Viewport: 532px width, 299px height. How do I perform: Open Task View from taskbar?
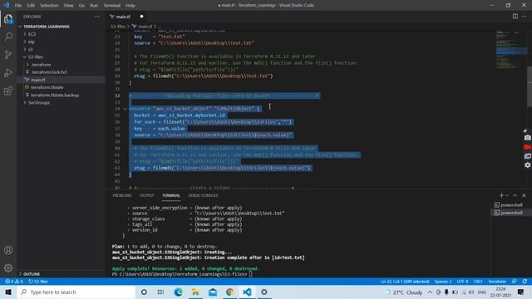160,292
